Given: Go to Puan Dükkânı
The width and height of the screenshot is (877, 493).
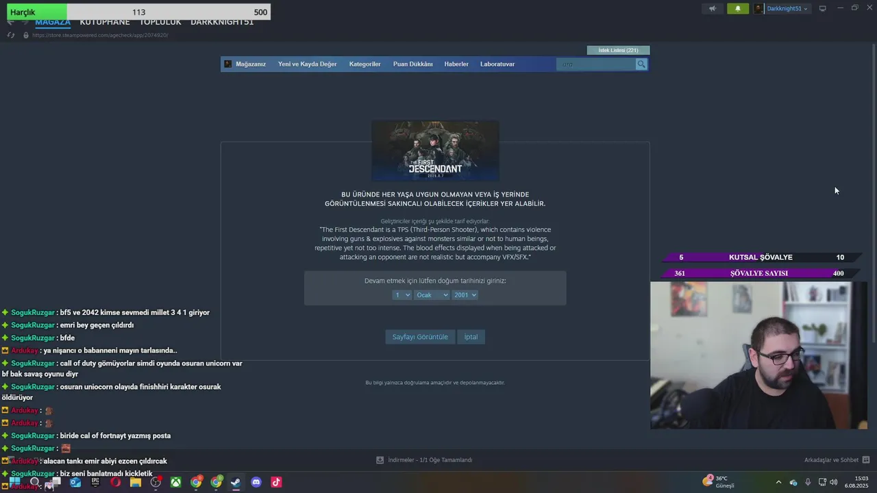Looking at the screenshot, I should [x=412, y=64].
